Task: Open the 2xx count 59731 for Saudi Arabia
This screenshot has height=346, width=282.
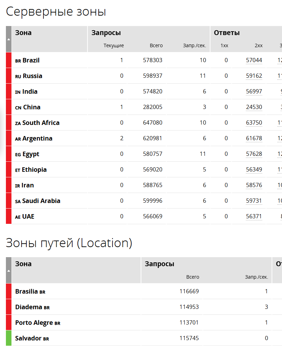Action: pos(254,201)
